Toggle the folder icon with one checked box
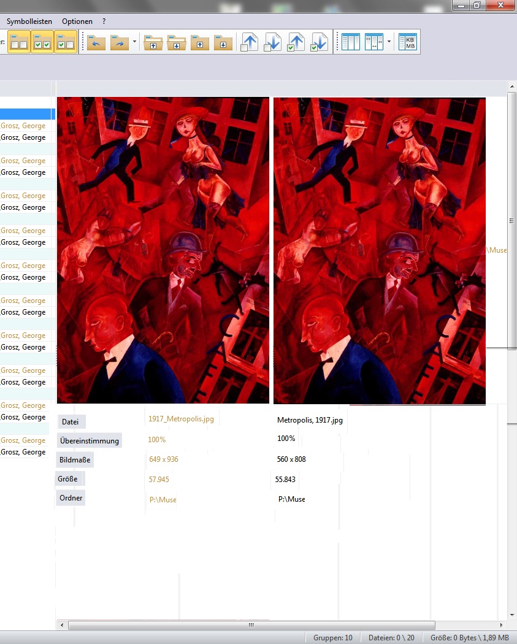517x644 pixels. [66, 42]
